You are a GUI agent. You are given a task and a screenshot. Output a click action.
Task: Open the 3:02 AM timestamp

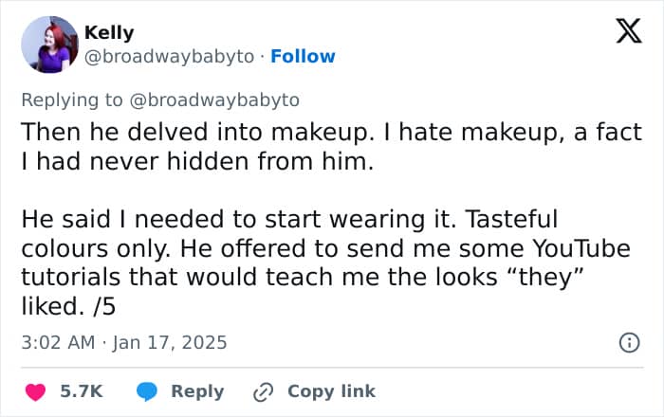click(x=58, y=342)
